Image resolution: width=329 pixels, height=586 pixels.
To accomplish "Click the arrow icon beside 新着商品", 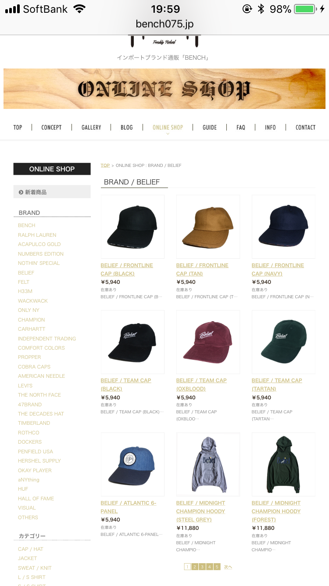I will click(21, 192).
